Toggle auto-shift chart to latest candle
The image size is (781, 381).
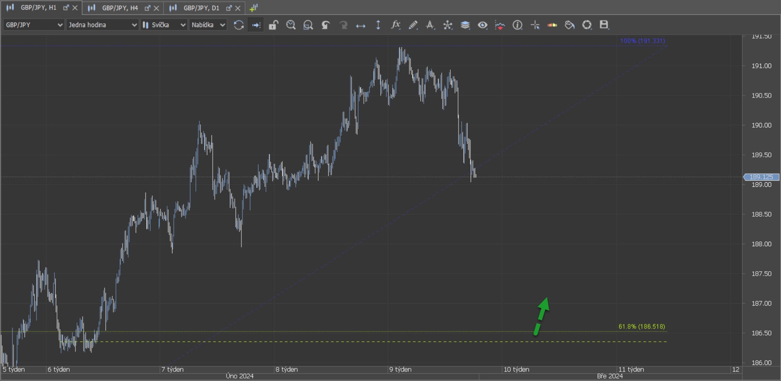pos(256,25)
